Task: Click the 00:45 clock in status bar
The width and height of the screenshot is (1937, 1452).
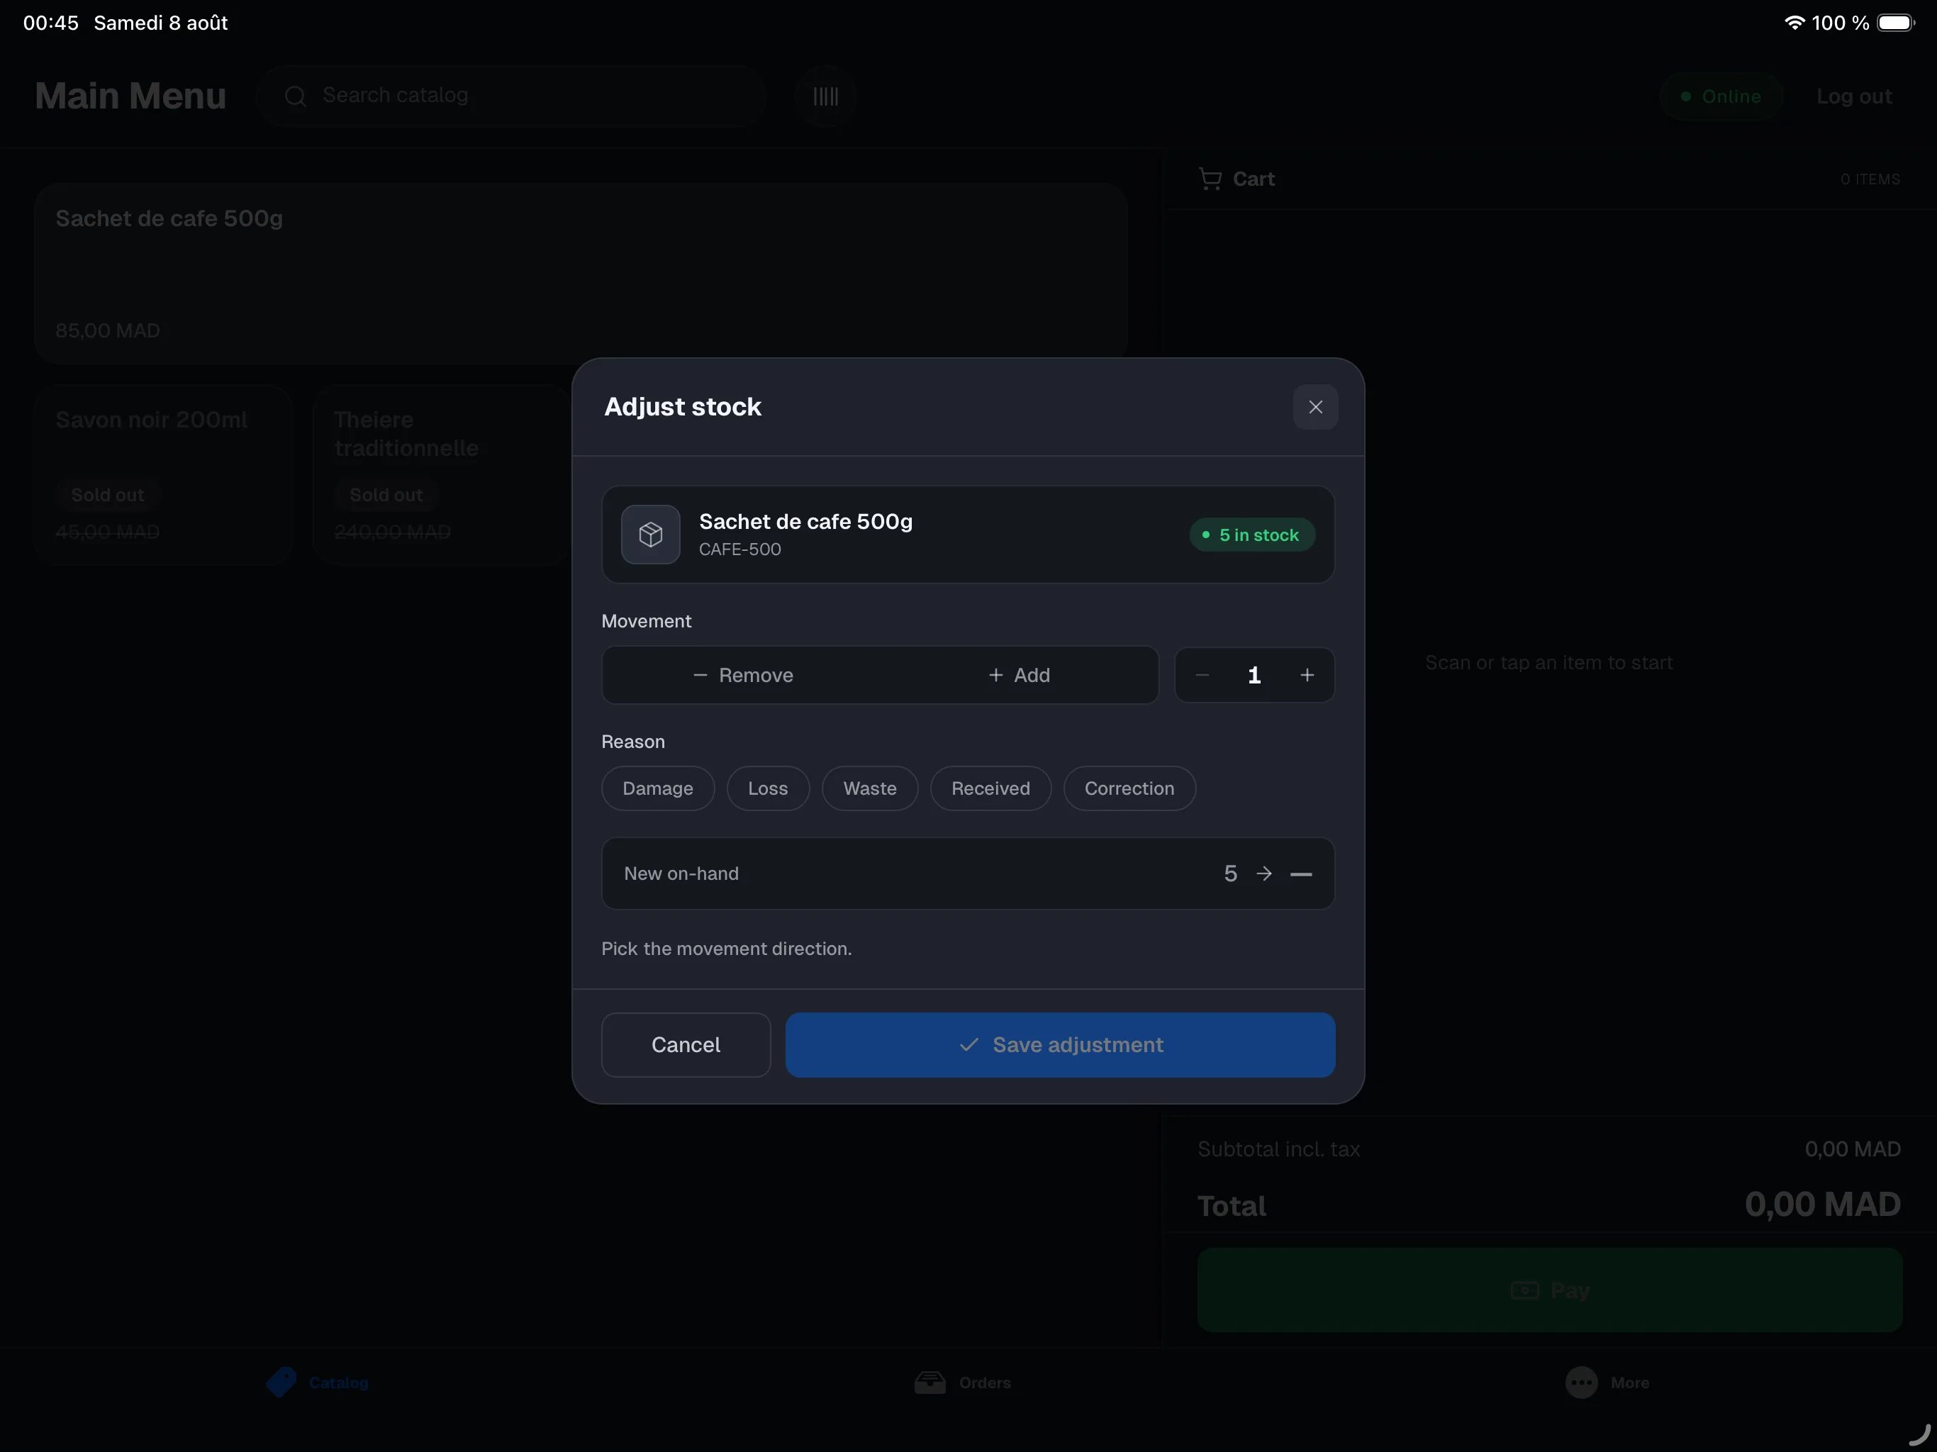Action: coord(51,23)
